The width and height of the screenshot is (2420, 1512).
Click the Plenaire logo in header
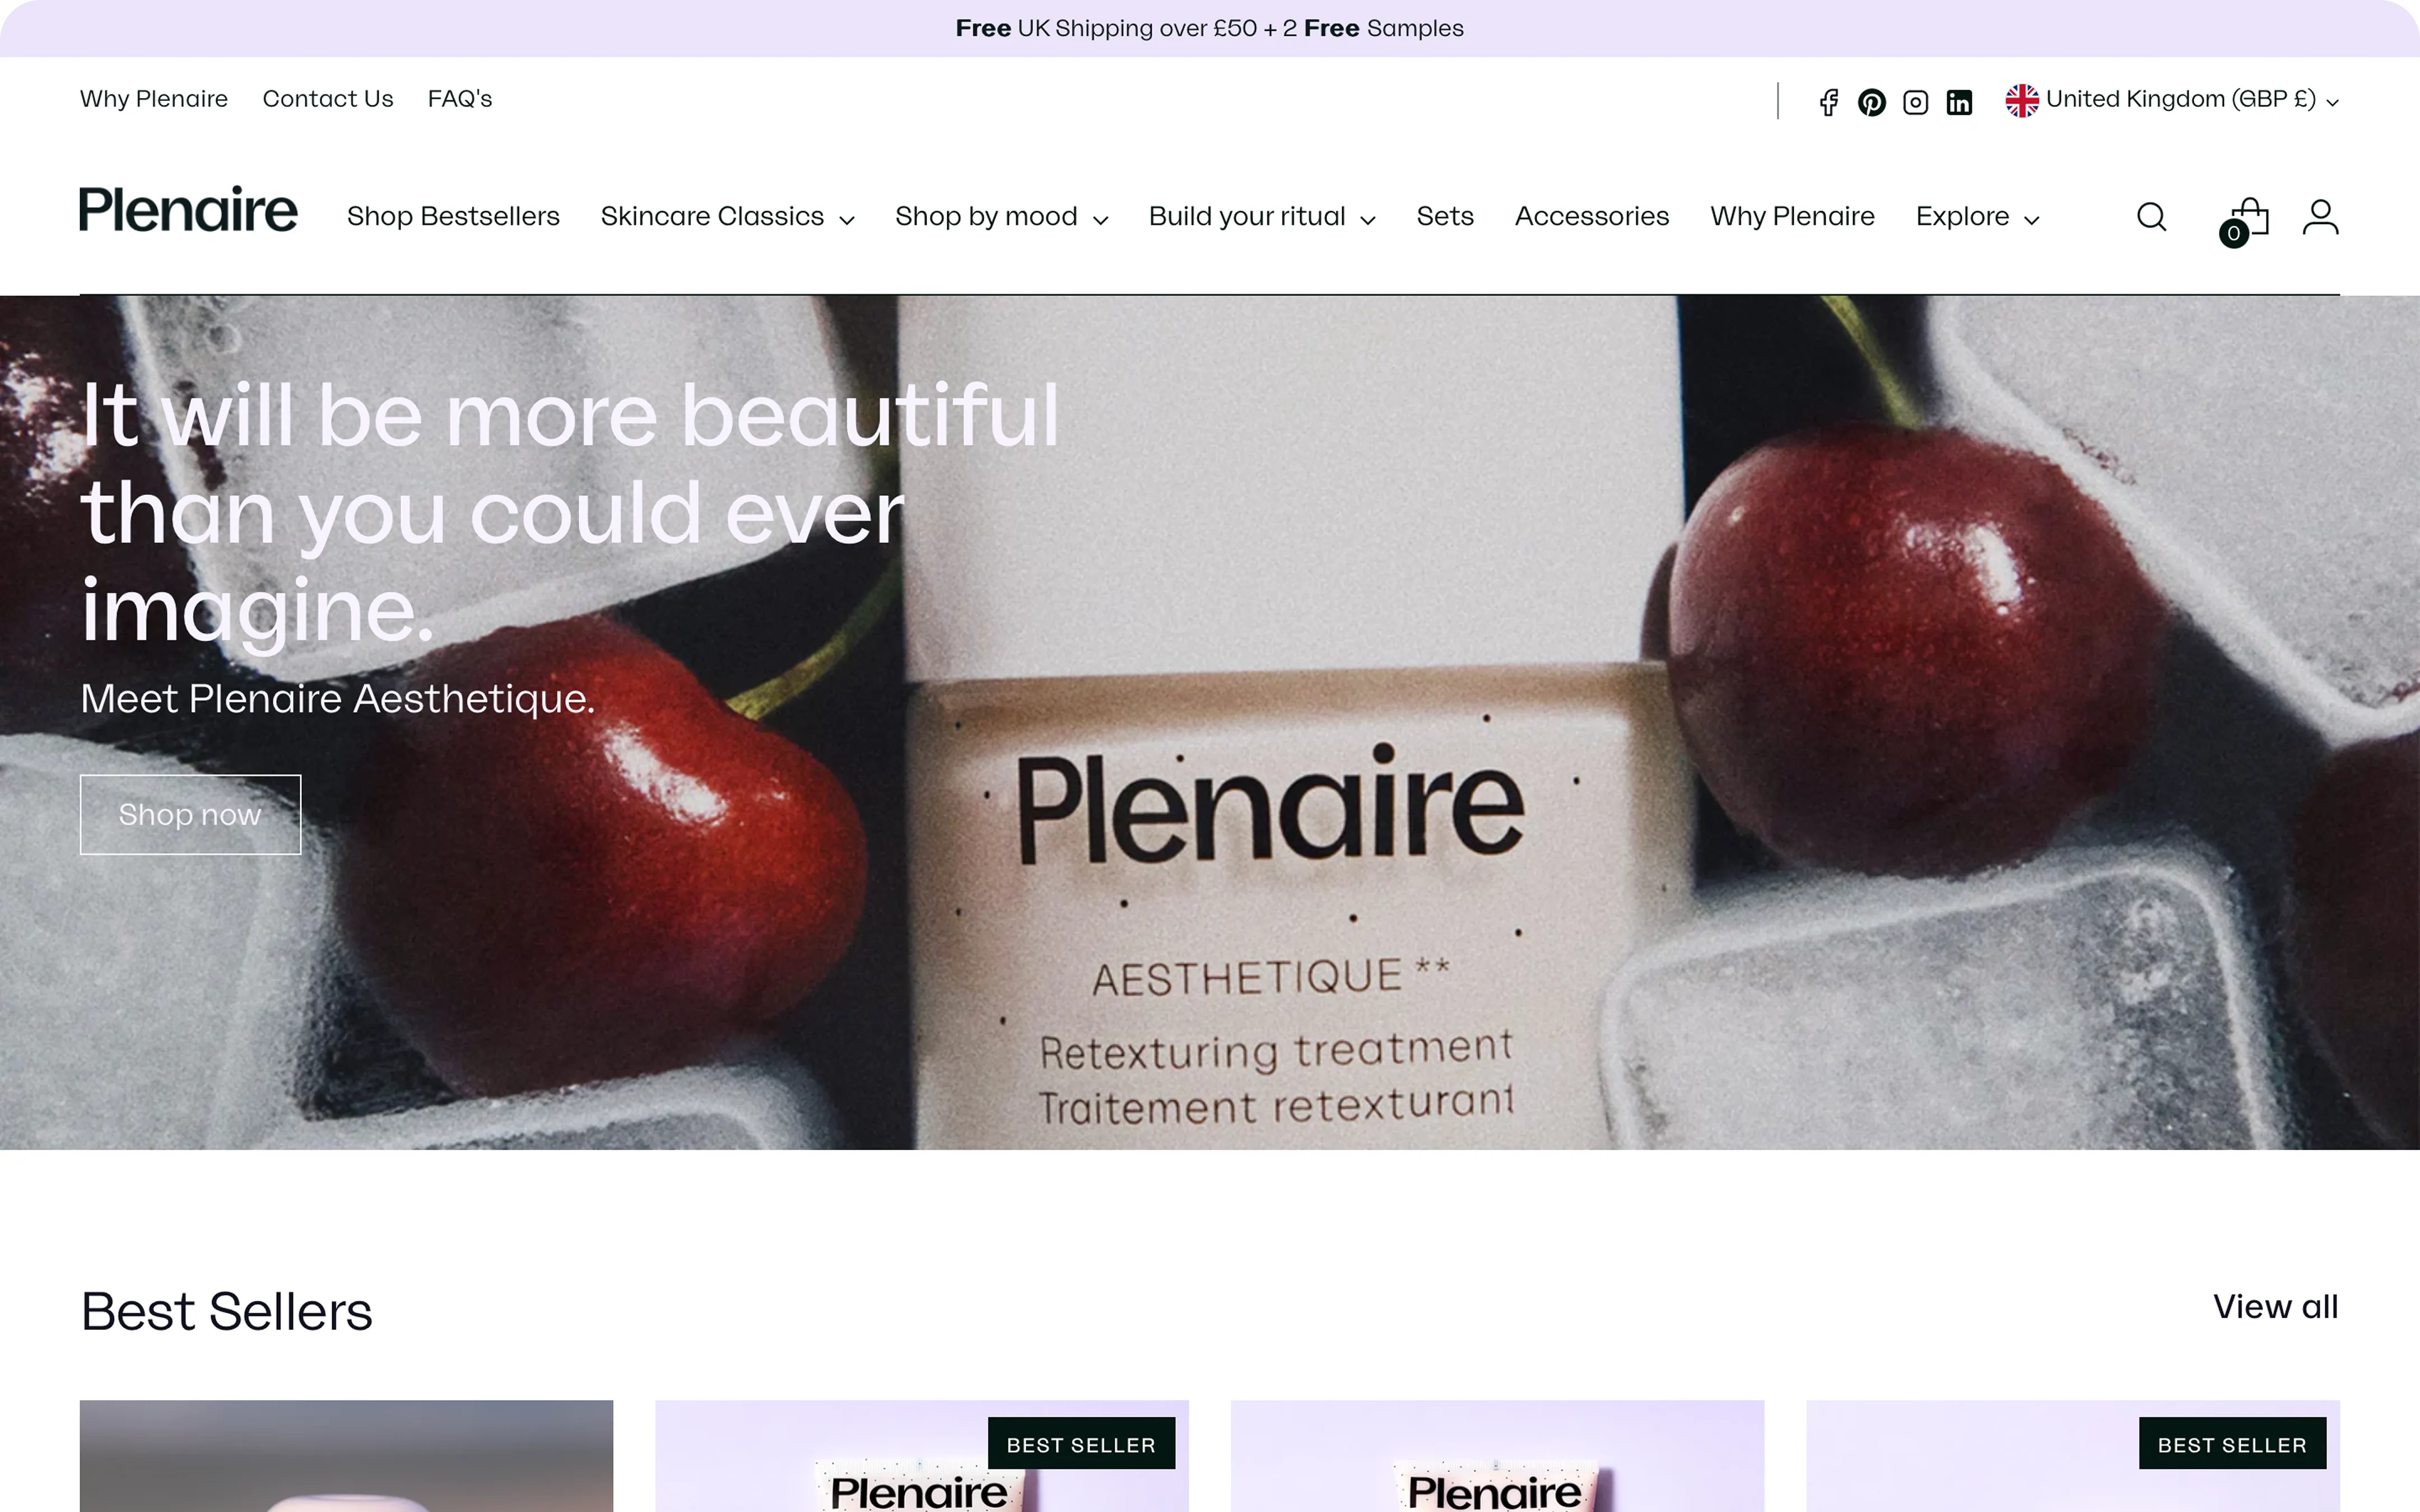coord(188,210)
